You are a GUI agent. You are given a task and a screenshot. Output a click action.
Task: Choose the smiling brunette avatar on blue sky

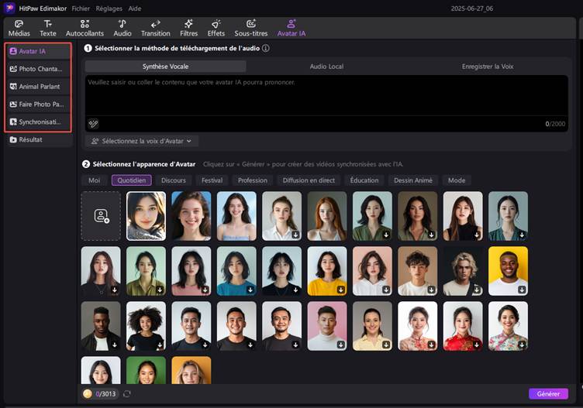pos(191,216)
